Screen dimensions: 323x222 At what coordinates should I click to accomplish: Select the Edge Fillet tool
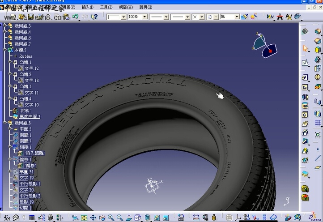coord(318,31)
